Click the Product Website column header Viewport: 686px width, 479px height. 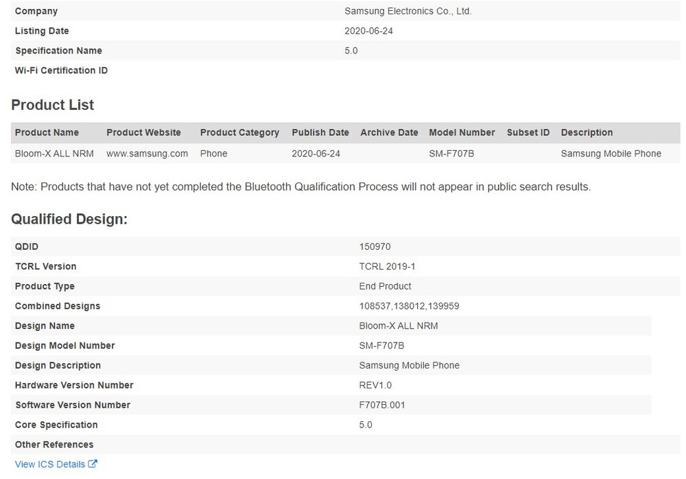(x=143, y=132)
